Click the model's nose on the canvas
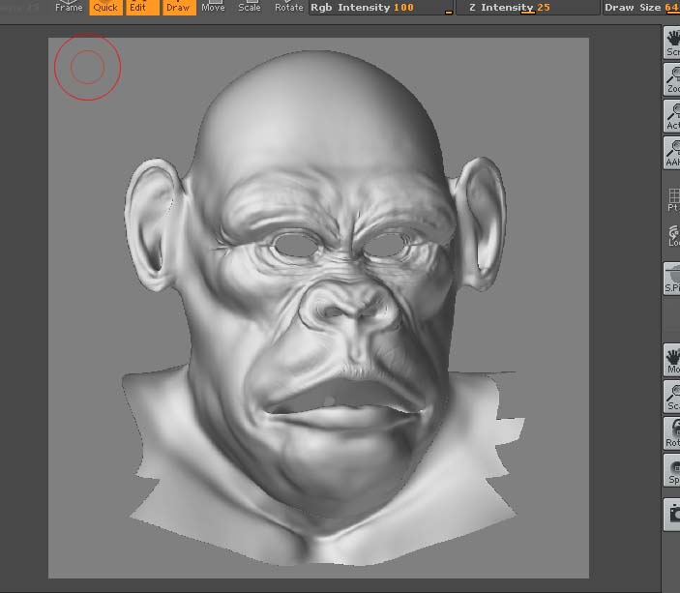Viewport: 680px width, 593px height. coord(349,305)
